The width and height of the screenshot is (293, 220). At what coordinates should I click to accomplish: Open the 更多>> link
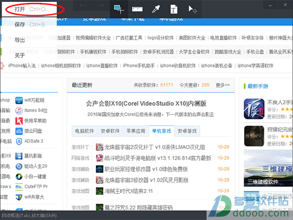pyautogui.click(x=223, y=85)
